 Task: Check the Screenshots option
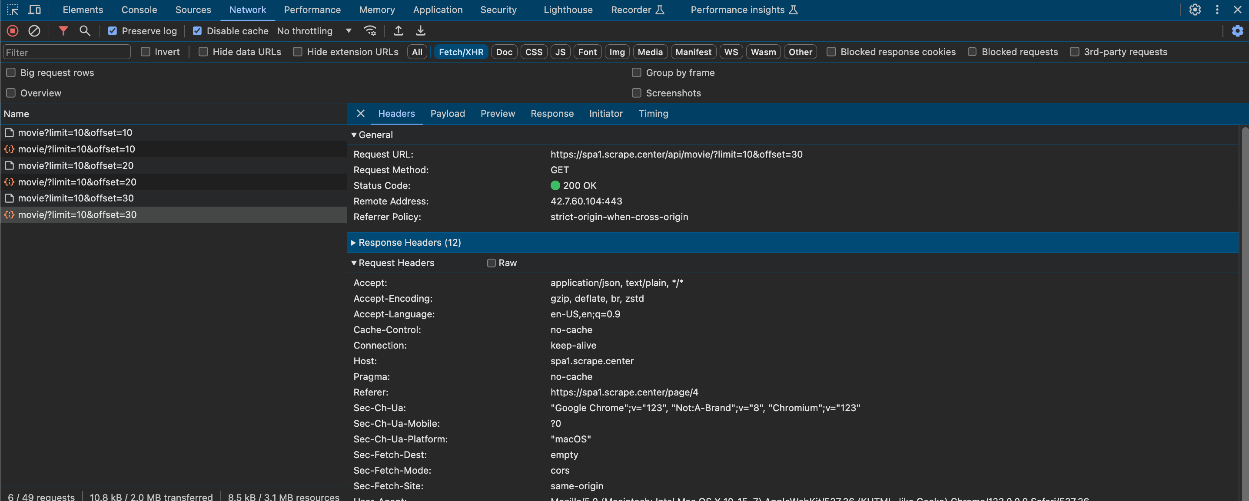tap(637, 93)
